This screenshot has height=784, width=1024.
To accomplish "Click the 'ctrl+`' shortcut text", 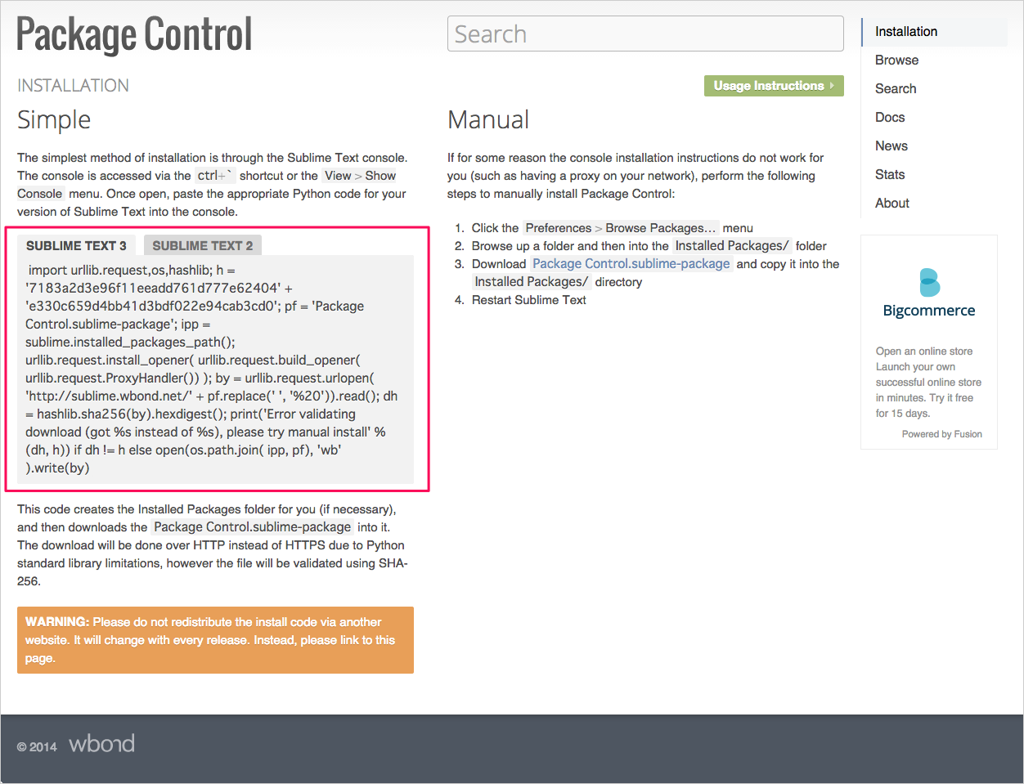I will click(215, 176).
